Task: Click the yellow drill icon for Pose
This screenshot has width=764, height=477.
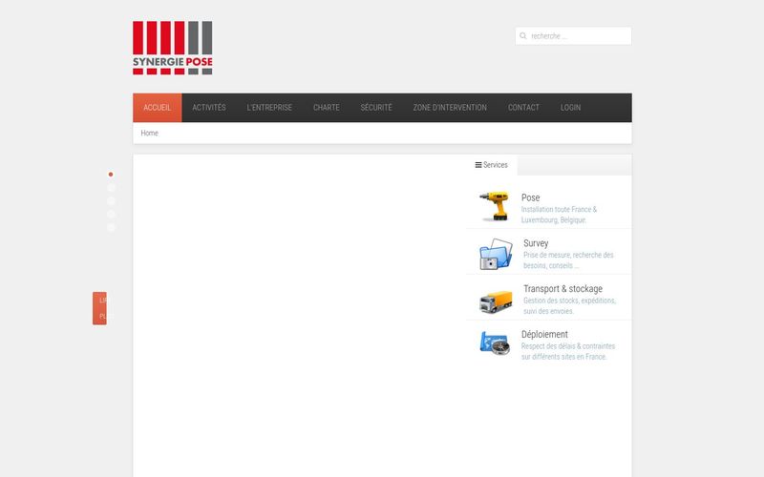Action: click(x=494, y=206)
